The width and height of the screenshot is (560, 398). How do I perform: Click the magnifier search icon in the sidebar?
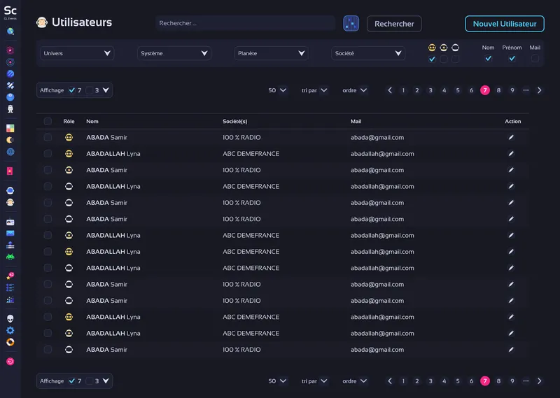10,31
